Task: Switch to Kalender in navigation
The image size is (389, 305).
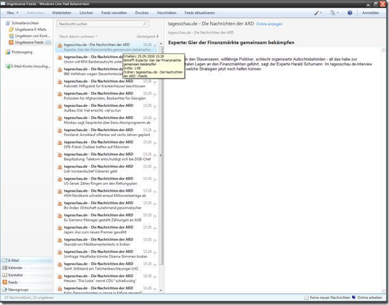Action: point(27,268)
